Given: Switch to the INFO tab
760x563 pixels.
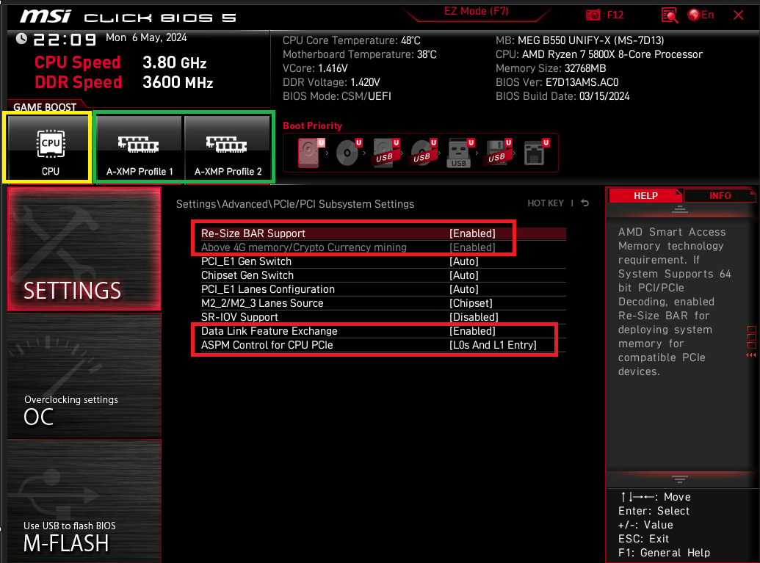Looking at the screenshot, I should tap(720, 196).
